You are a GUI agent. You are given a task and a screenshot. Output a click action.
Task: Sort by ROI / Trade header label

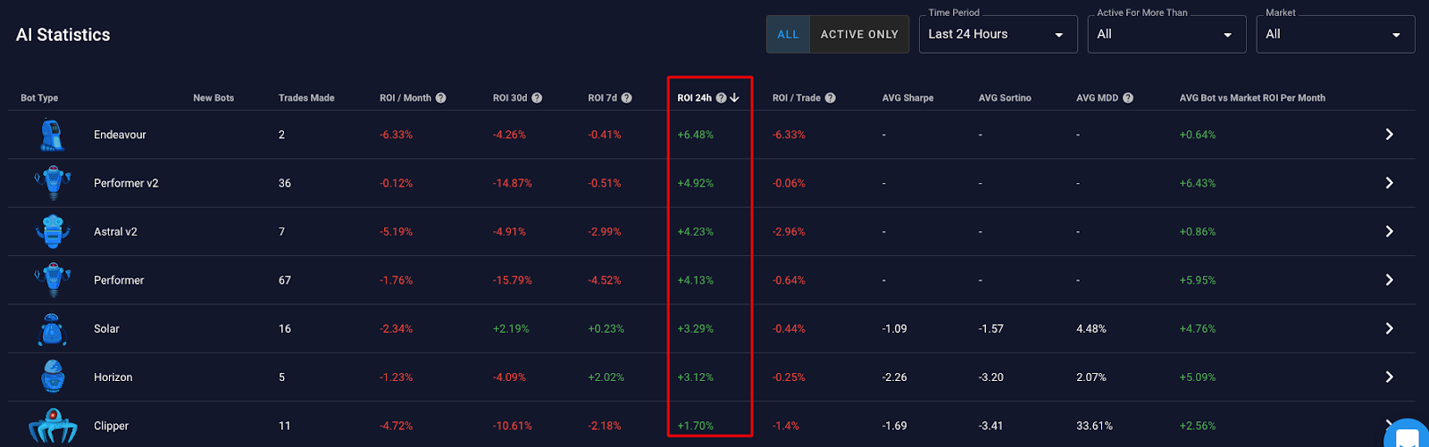click(797, 98)
